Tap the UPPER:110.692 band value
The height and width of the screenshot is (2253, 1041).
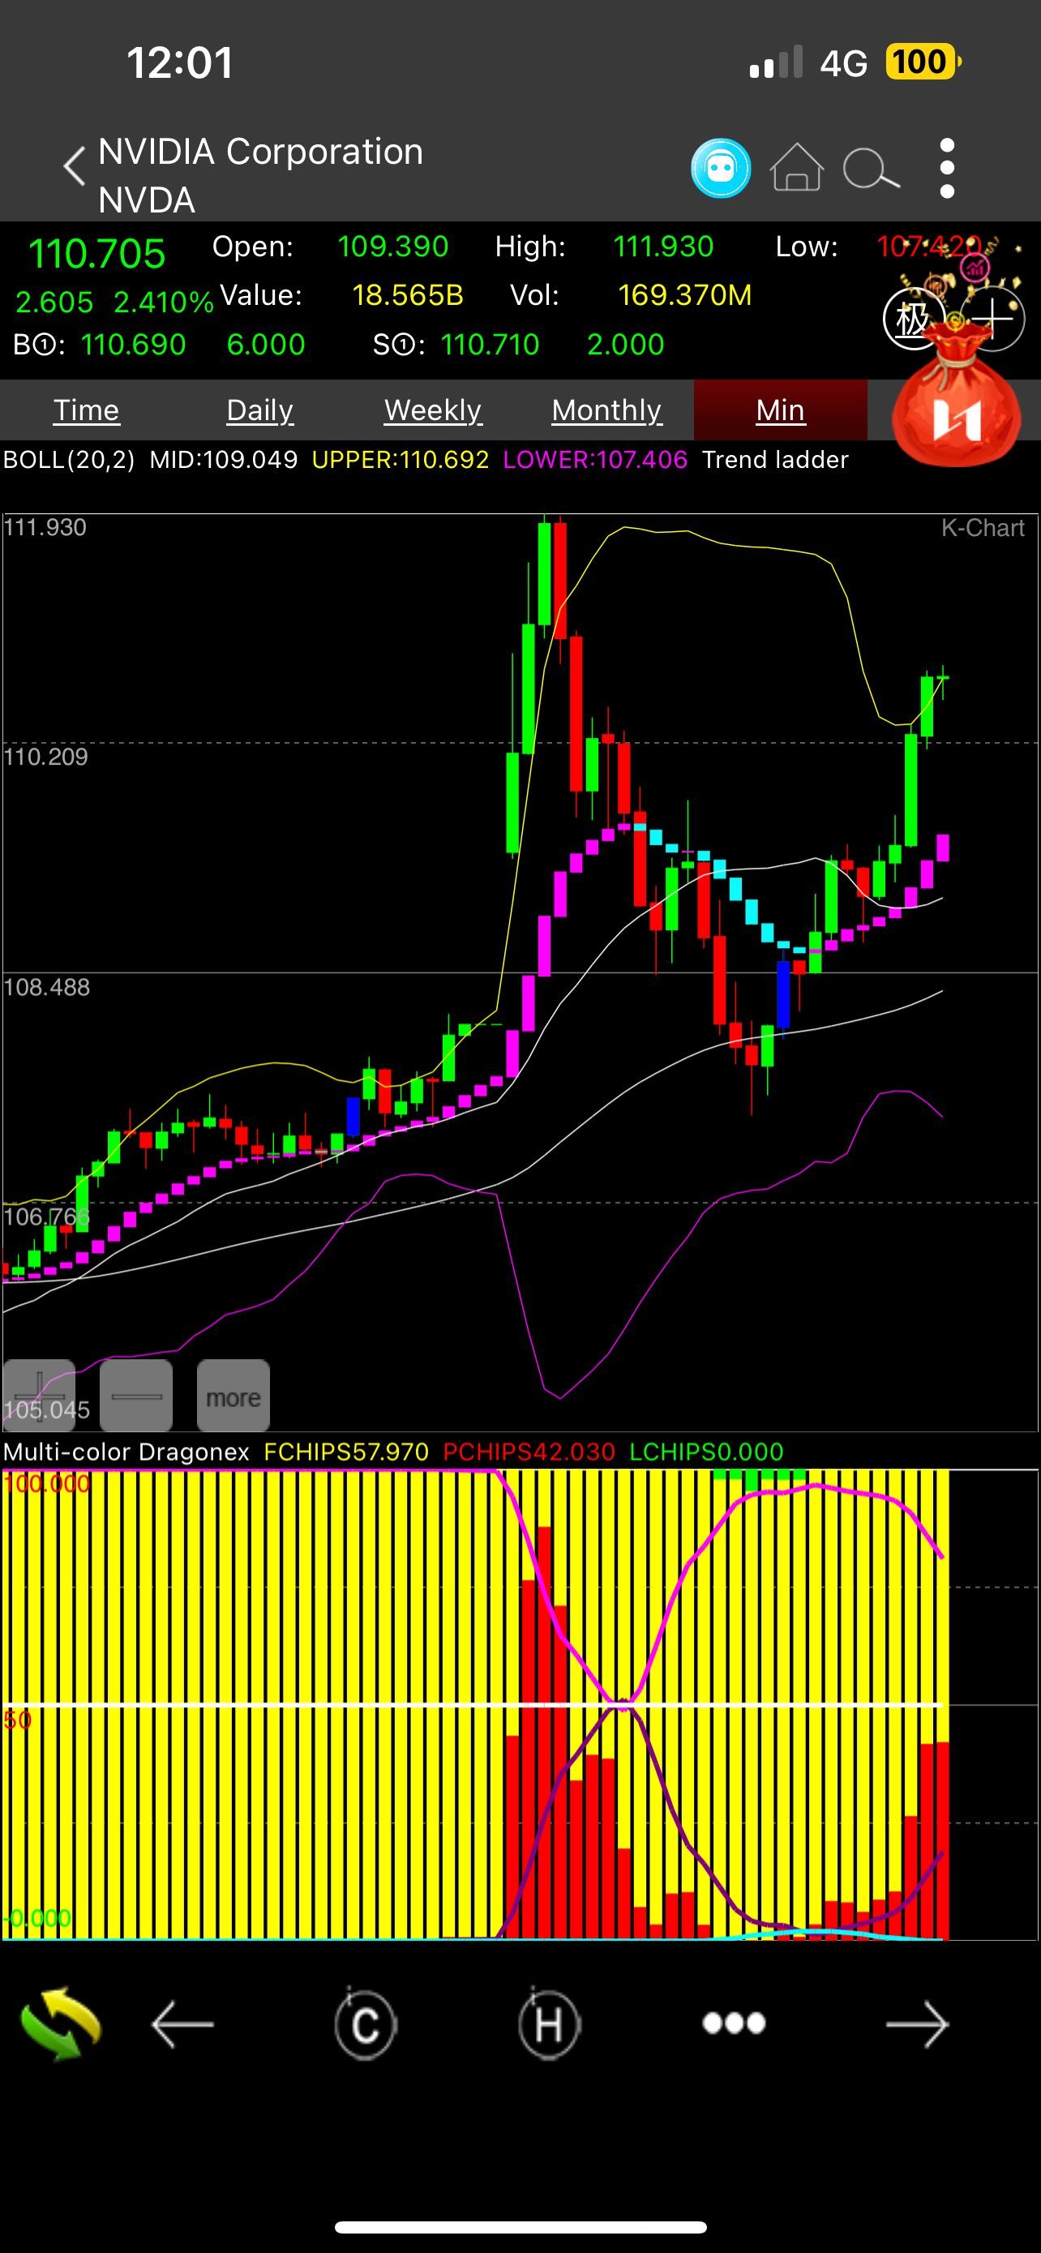click(x=401, y=460)
